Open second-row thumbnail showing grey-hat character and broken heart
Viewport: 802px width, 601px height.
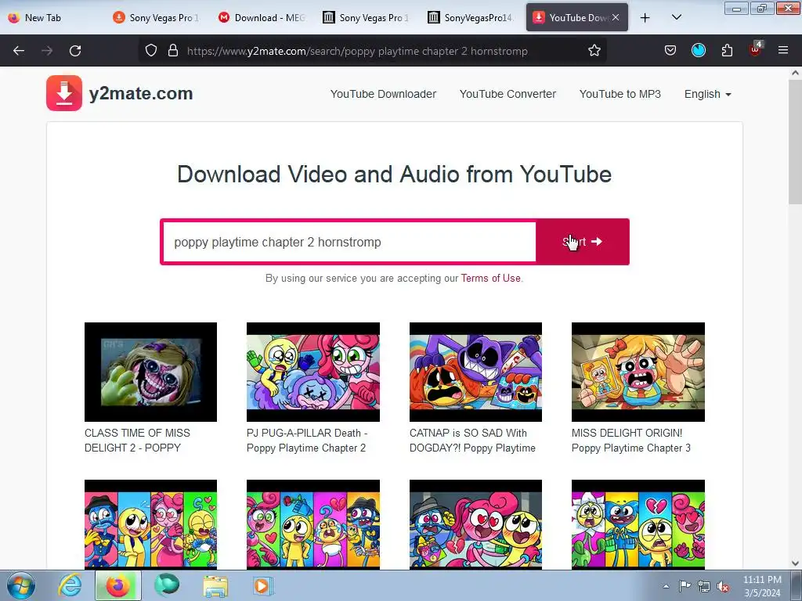(475, 524)
